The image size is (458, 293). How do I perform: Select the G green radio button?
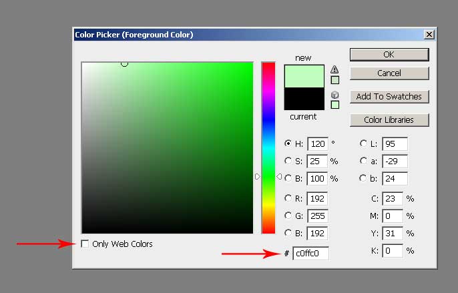pyautogui.click(x=288, y=216)
